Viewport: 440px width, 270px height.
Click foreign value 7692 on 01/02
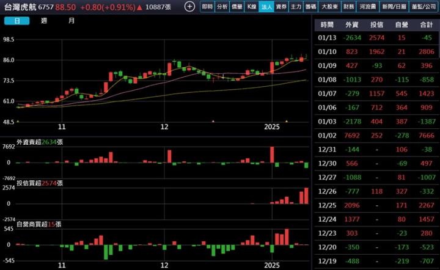[352, 136]
